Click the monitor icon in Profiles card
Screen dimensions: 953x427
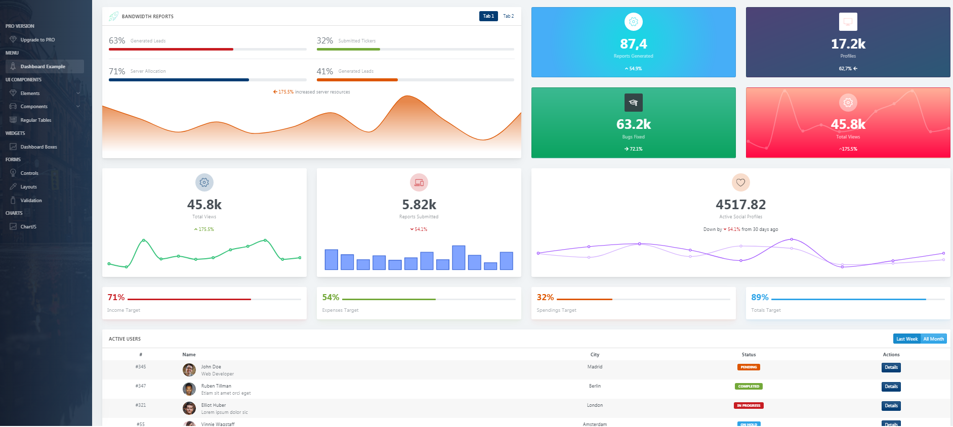[848, 22]
